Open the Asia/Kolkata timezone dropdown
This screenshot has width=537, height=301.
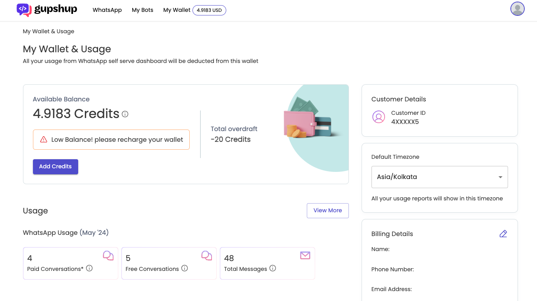pos(439,177)
